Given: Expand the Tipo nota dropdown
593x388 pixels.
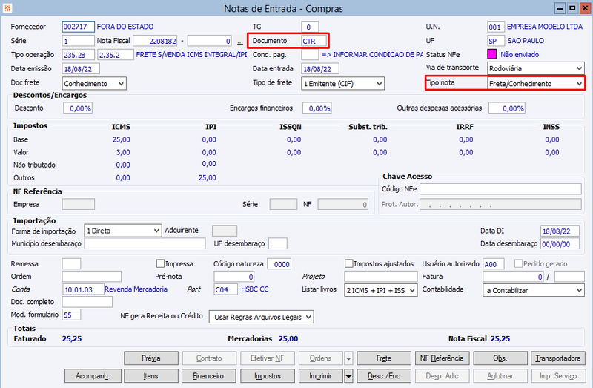Looking at the screenshot, I should [535, 83].
